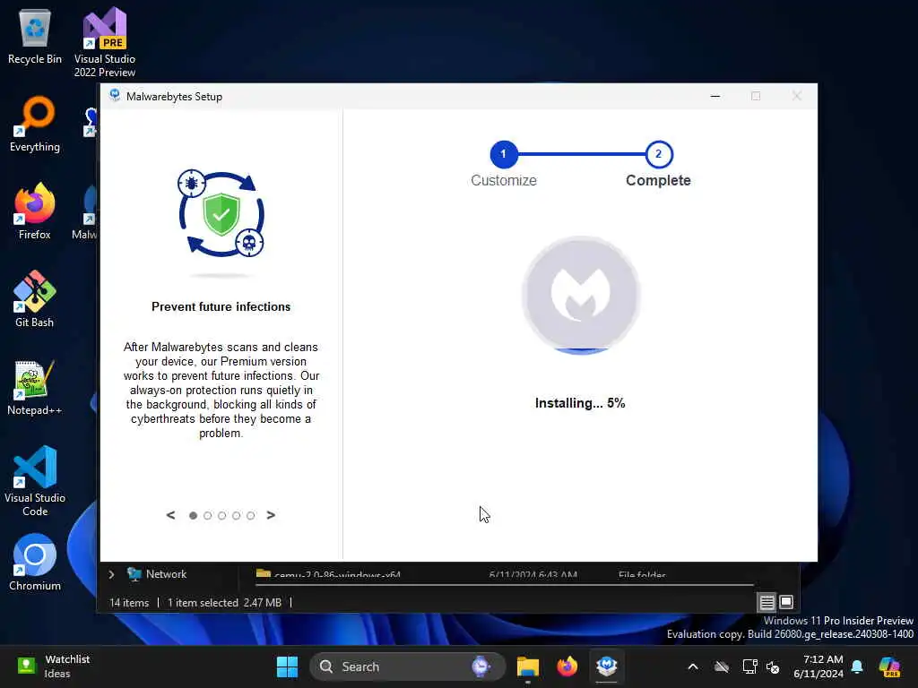Click "14 items" in Explorer status bar

[129, 603]
